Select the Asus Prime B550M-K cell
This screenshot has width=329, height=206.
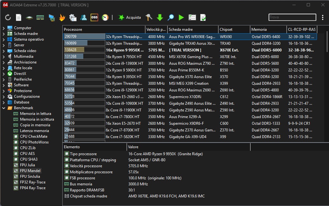187,70
